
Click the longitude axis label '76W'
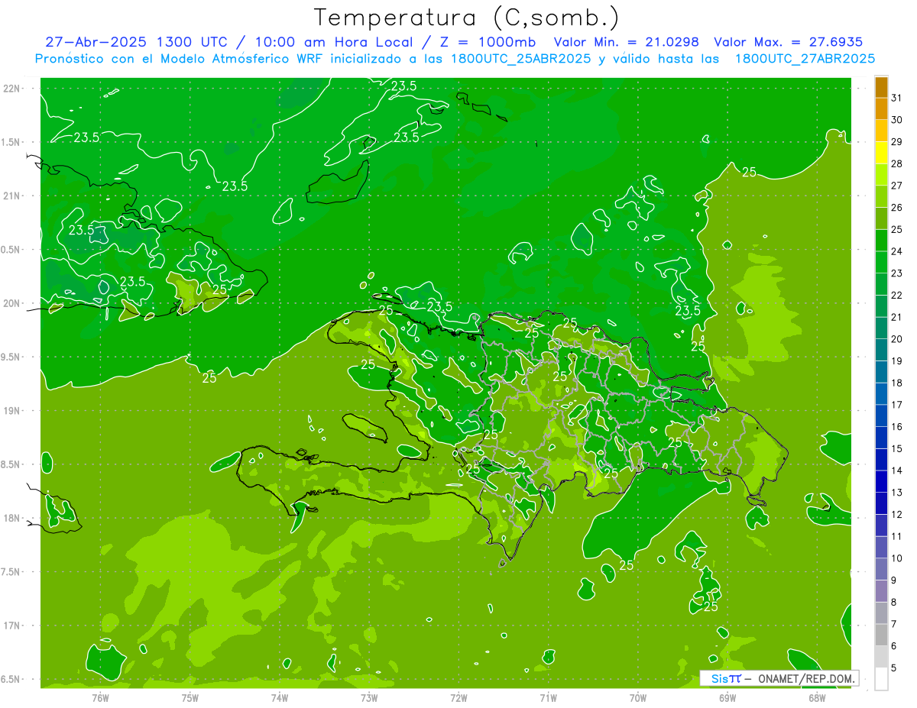click(100, 697)
